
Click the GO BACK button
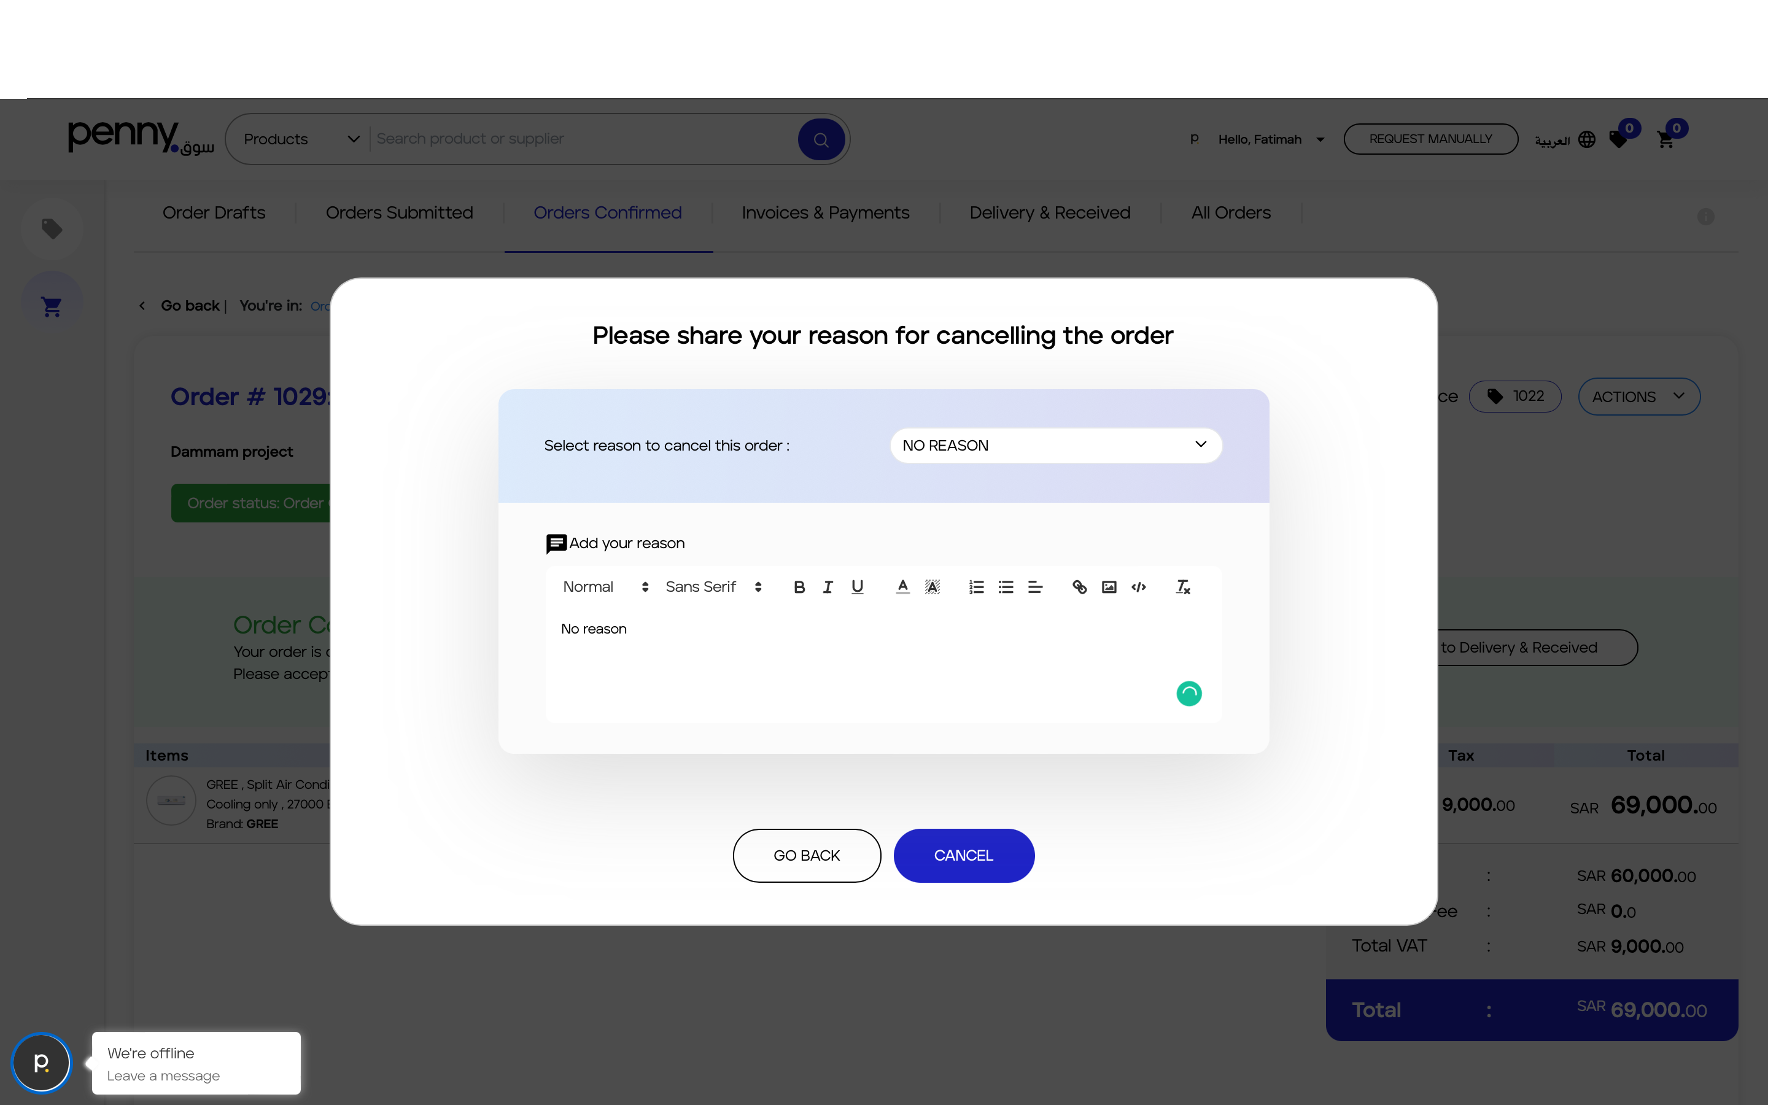(x=807, y=855)
